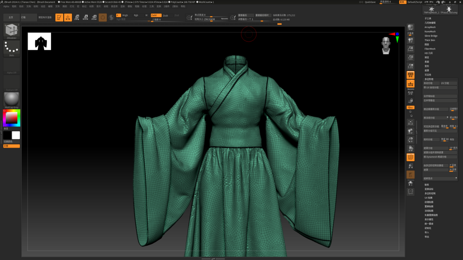Click the Move view icon in right shelf
This screenshot has height=260, width=463.
[411, 131]
